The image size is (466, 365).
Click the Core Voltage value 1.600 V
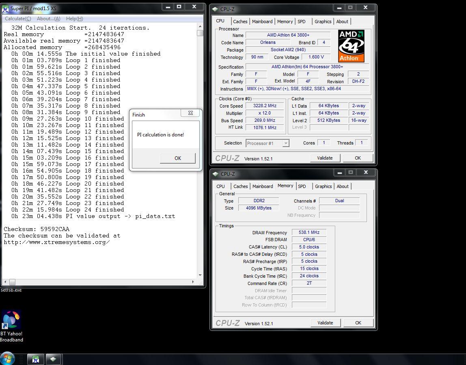point(316,57)
